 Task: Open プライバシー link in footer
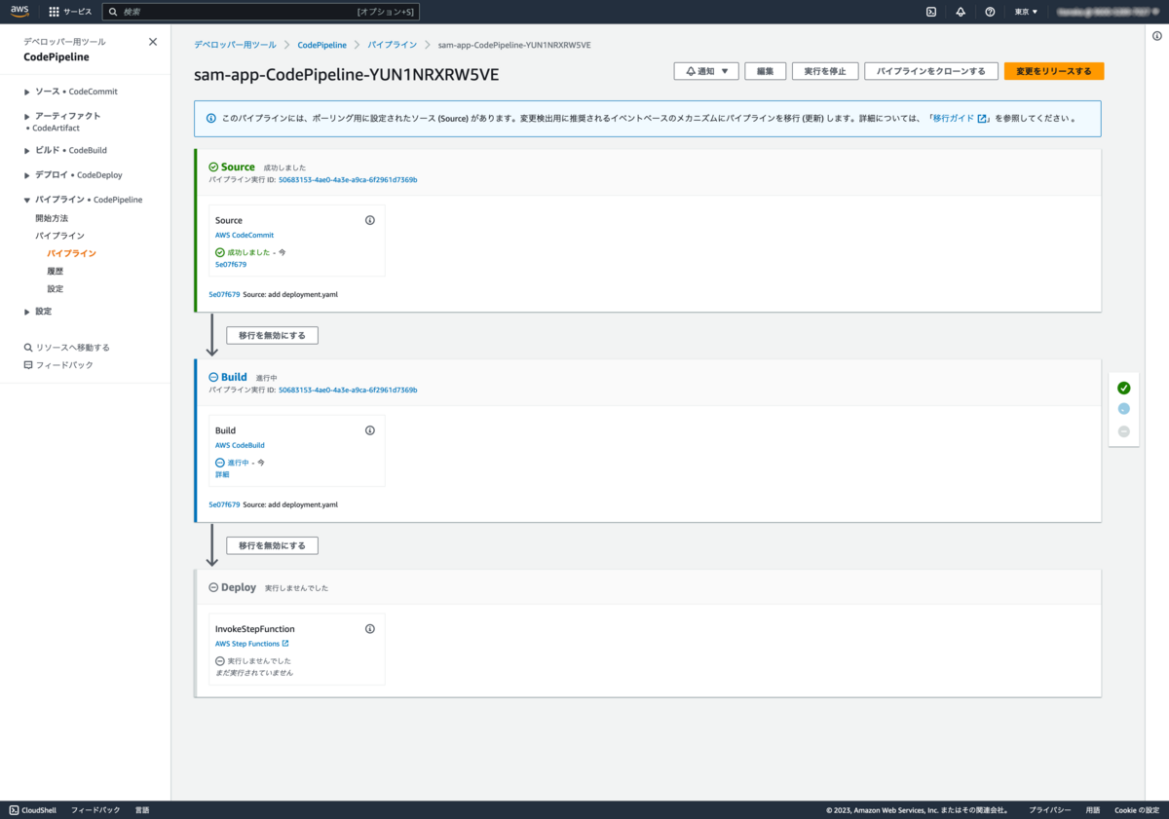(x=1050, y=810)
